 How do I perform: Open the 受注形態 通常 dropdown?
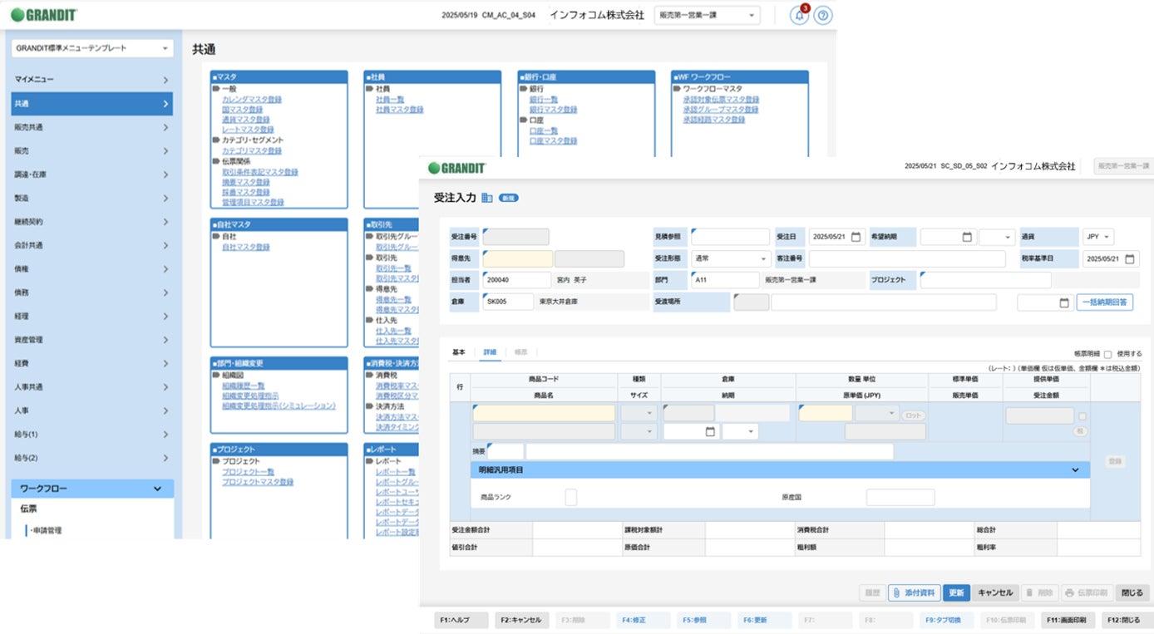click(x=731, y=258)
